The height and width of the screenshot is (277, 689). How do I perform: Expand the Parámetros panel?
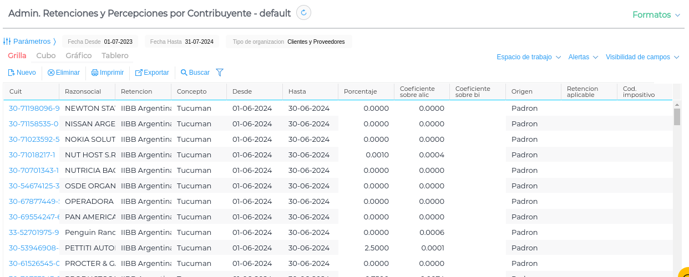click(x=30, y=42)
